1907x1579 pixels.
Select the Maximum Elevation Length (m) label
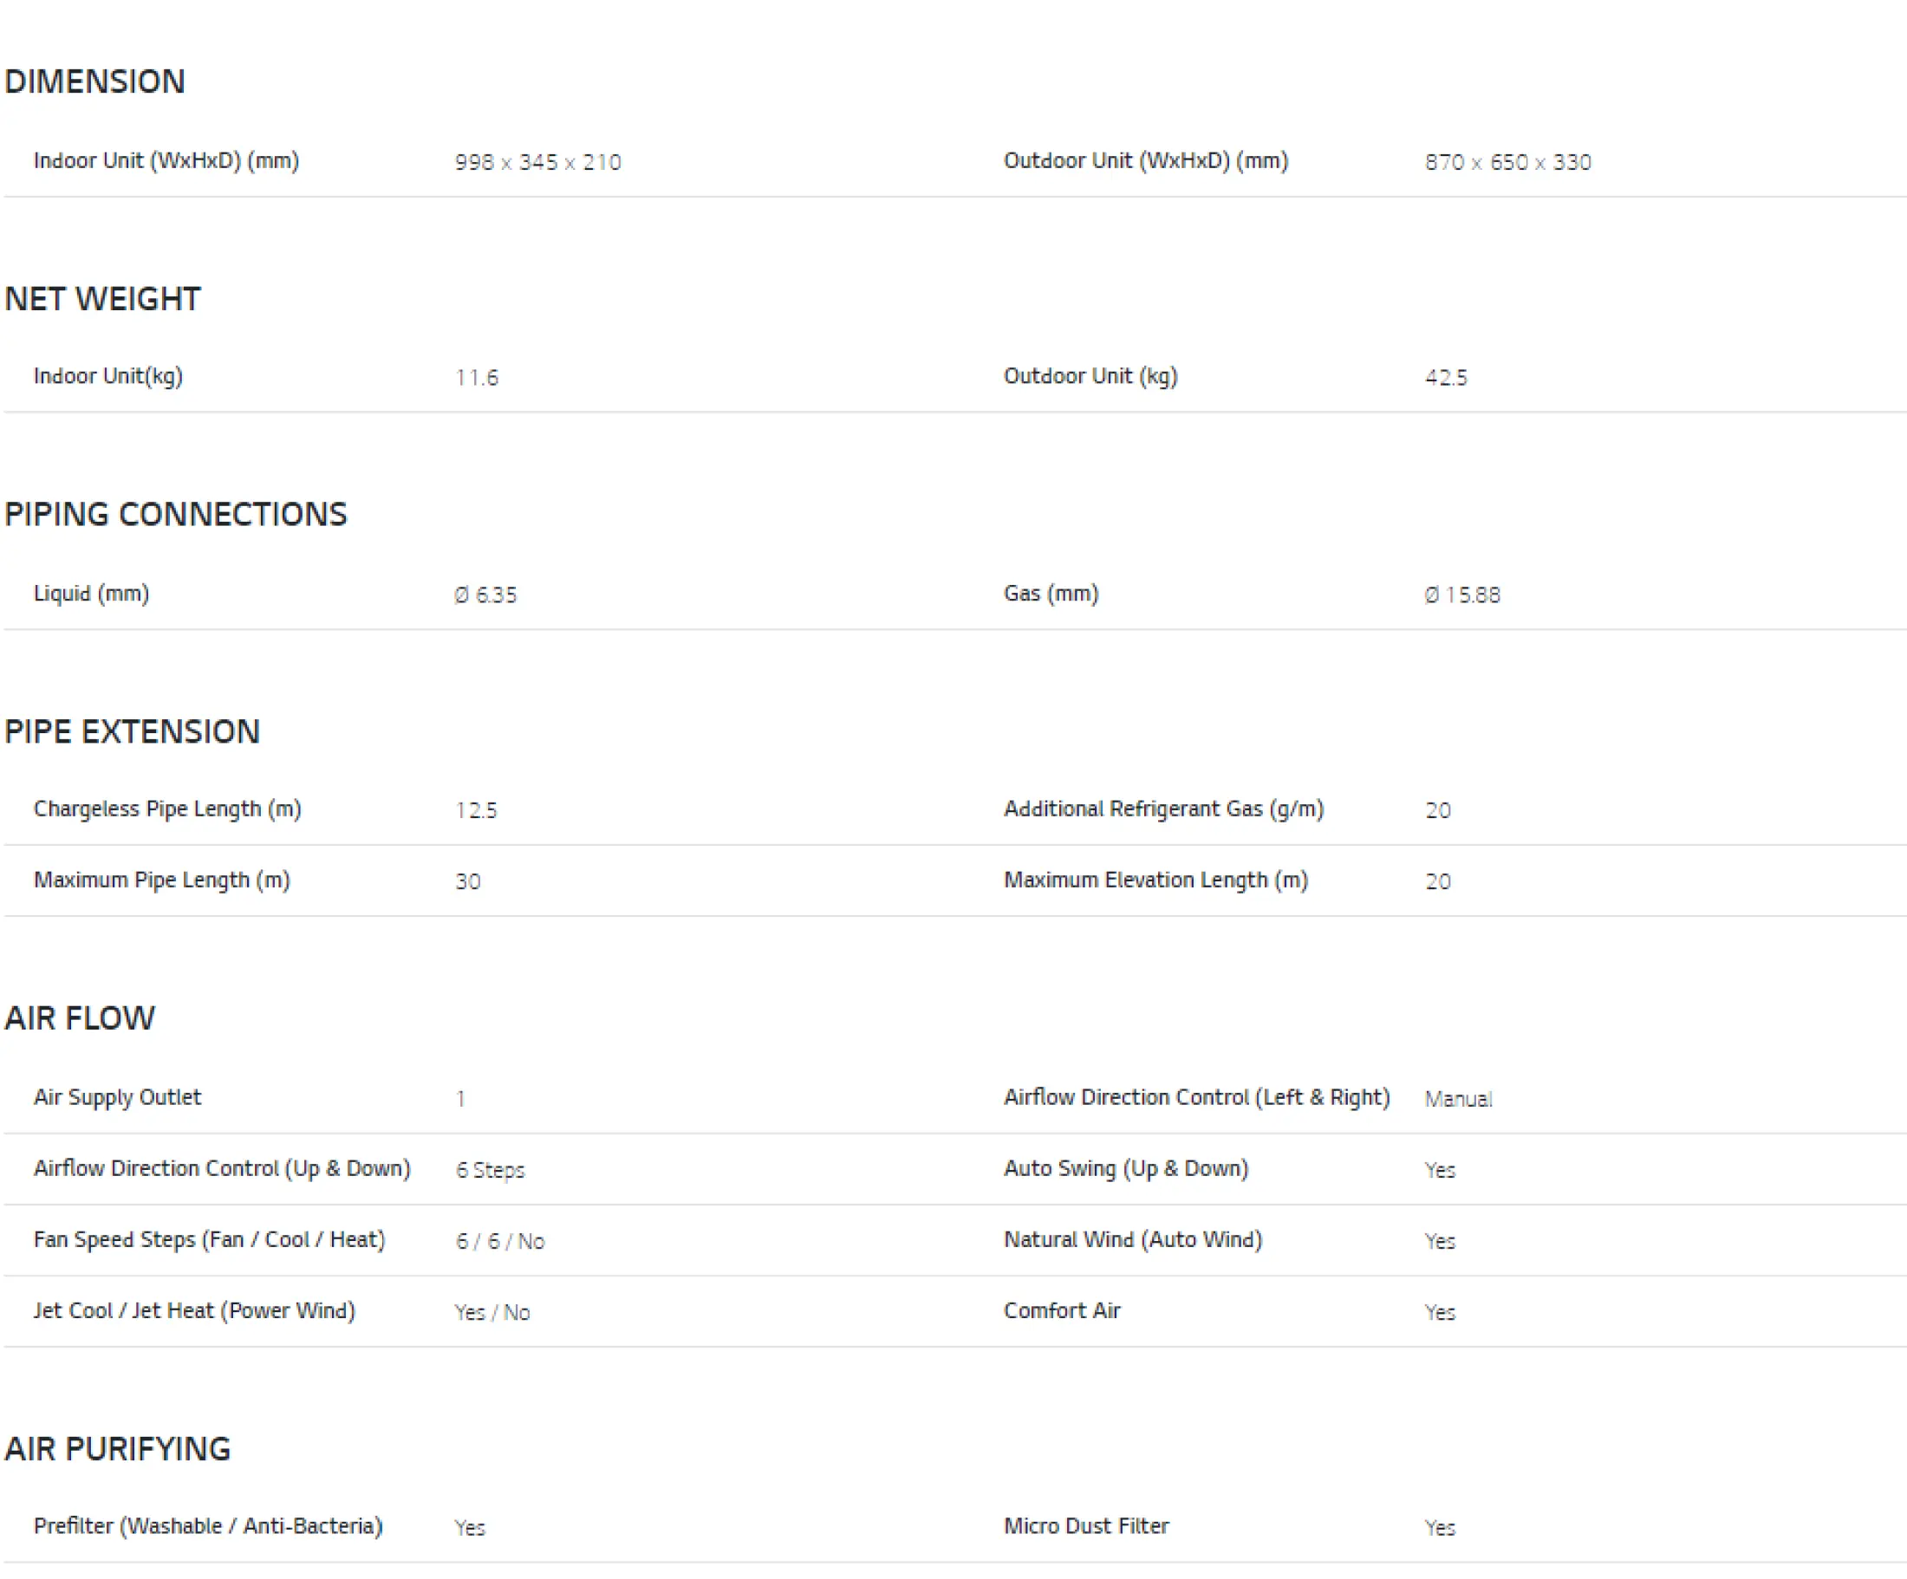1155,880
